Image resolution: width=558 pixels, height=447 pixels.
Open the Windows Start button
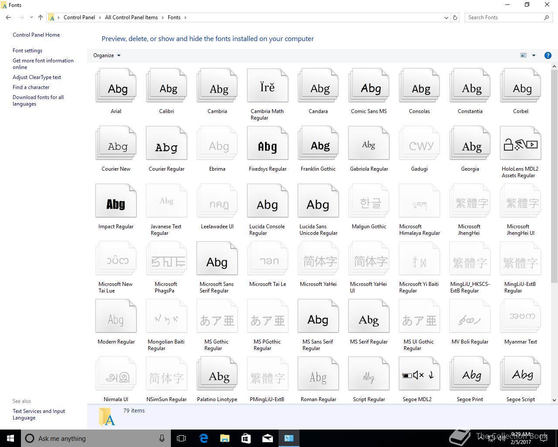(10, 438)
